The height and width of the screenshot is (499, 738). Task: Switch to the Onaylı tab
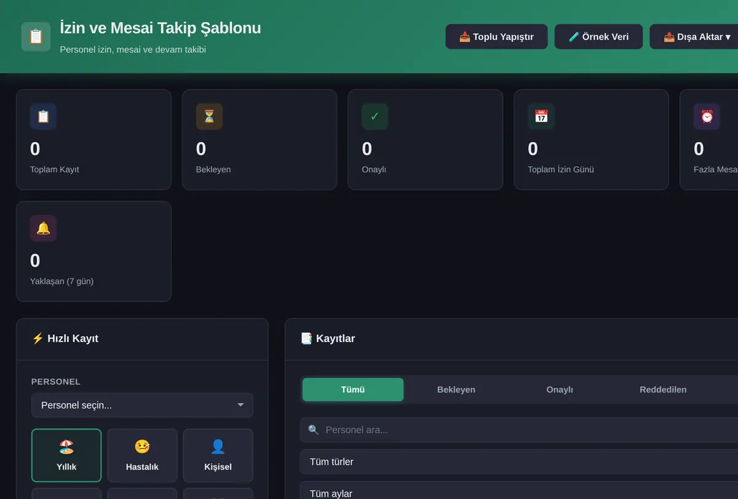[x=560, y=389]
